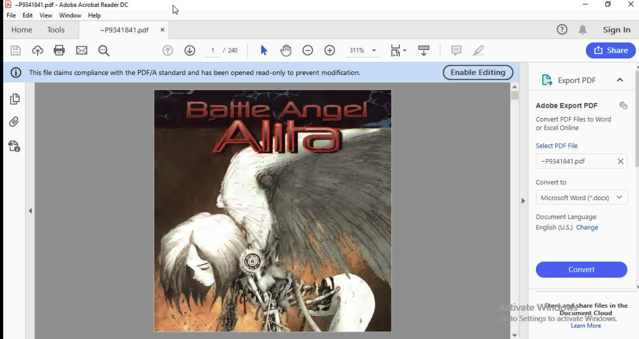Open the Standards information panel icon
639x339 pixels.
tap(14, 146)
